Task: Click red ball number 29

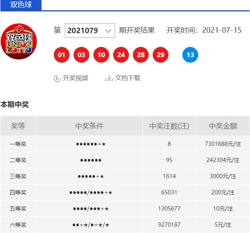Action: point(161,55)
